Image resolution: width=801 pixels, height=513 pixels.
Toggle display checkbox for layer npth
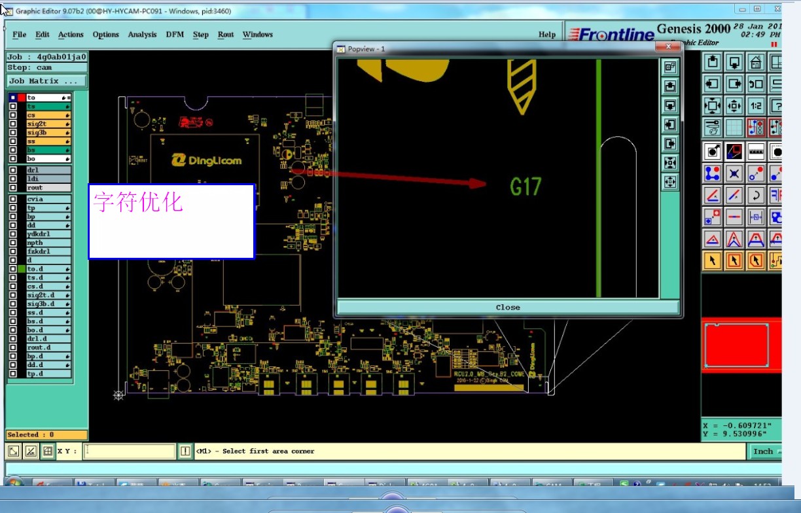pyautogui.click(x=12, y=243)
